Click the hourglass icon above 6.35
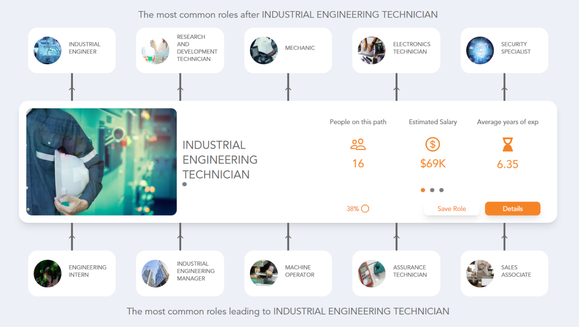The width and height of the screenshot is (579, 327). (x=508, y=144)
